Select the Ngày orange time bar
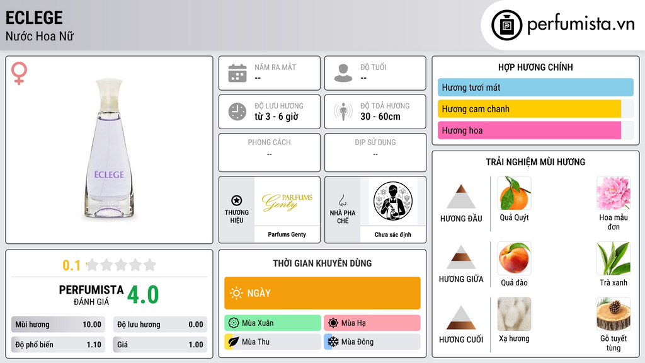The width and height of the screenshot is (645, 363). (x=322, y=293)
